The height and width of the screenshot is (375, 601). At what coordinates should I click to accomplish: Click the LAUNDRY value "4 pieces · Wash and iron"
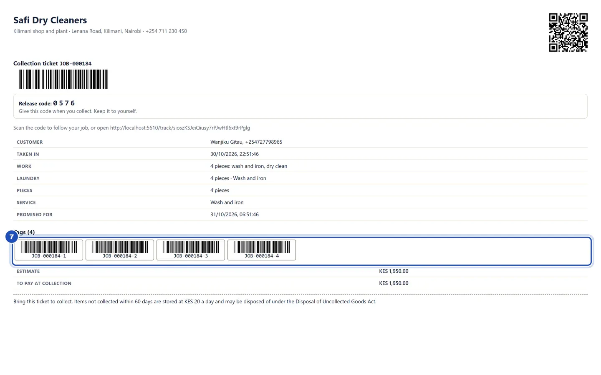[x=238, y=178]
